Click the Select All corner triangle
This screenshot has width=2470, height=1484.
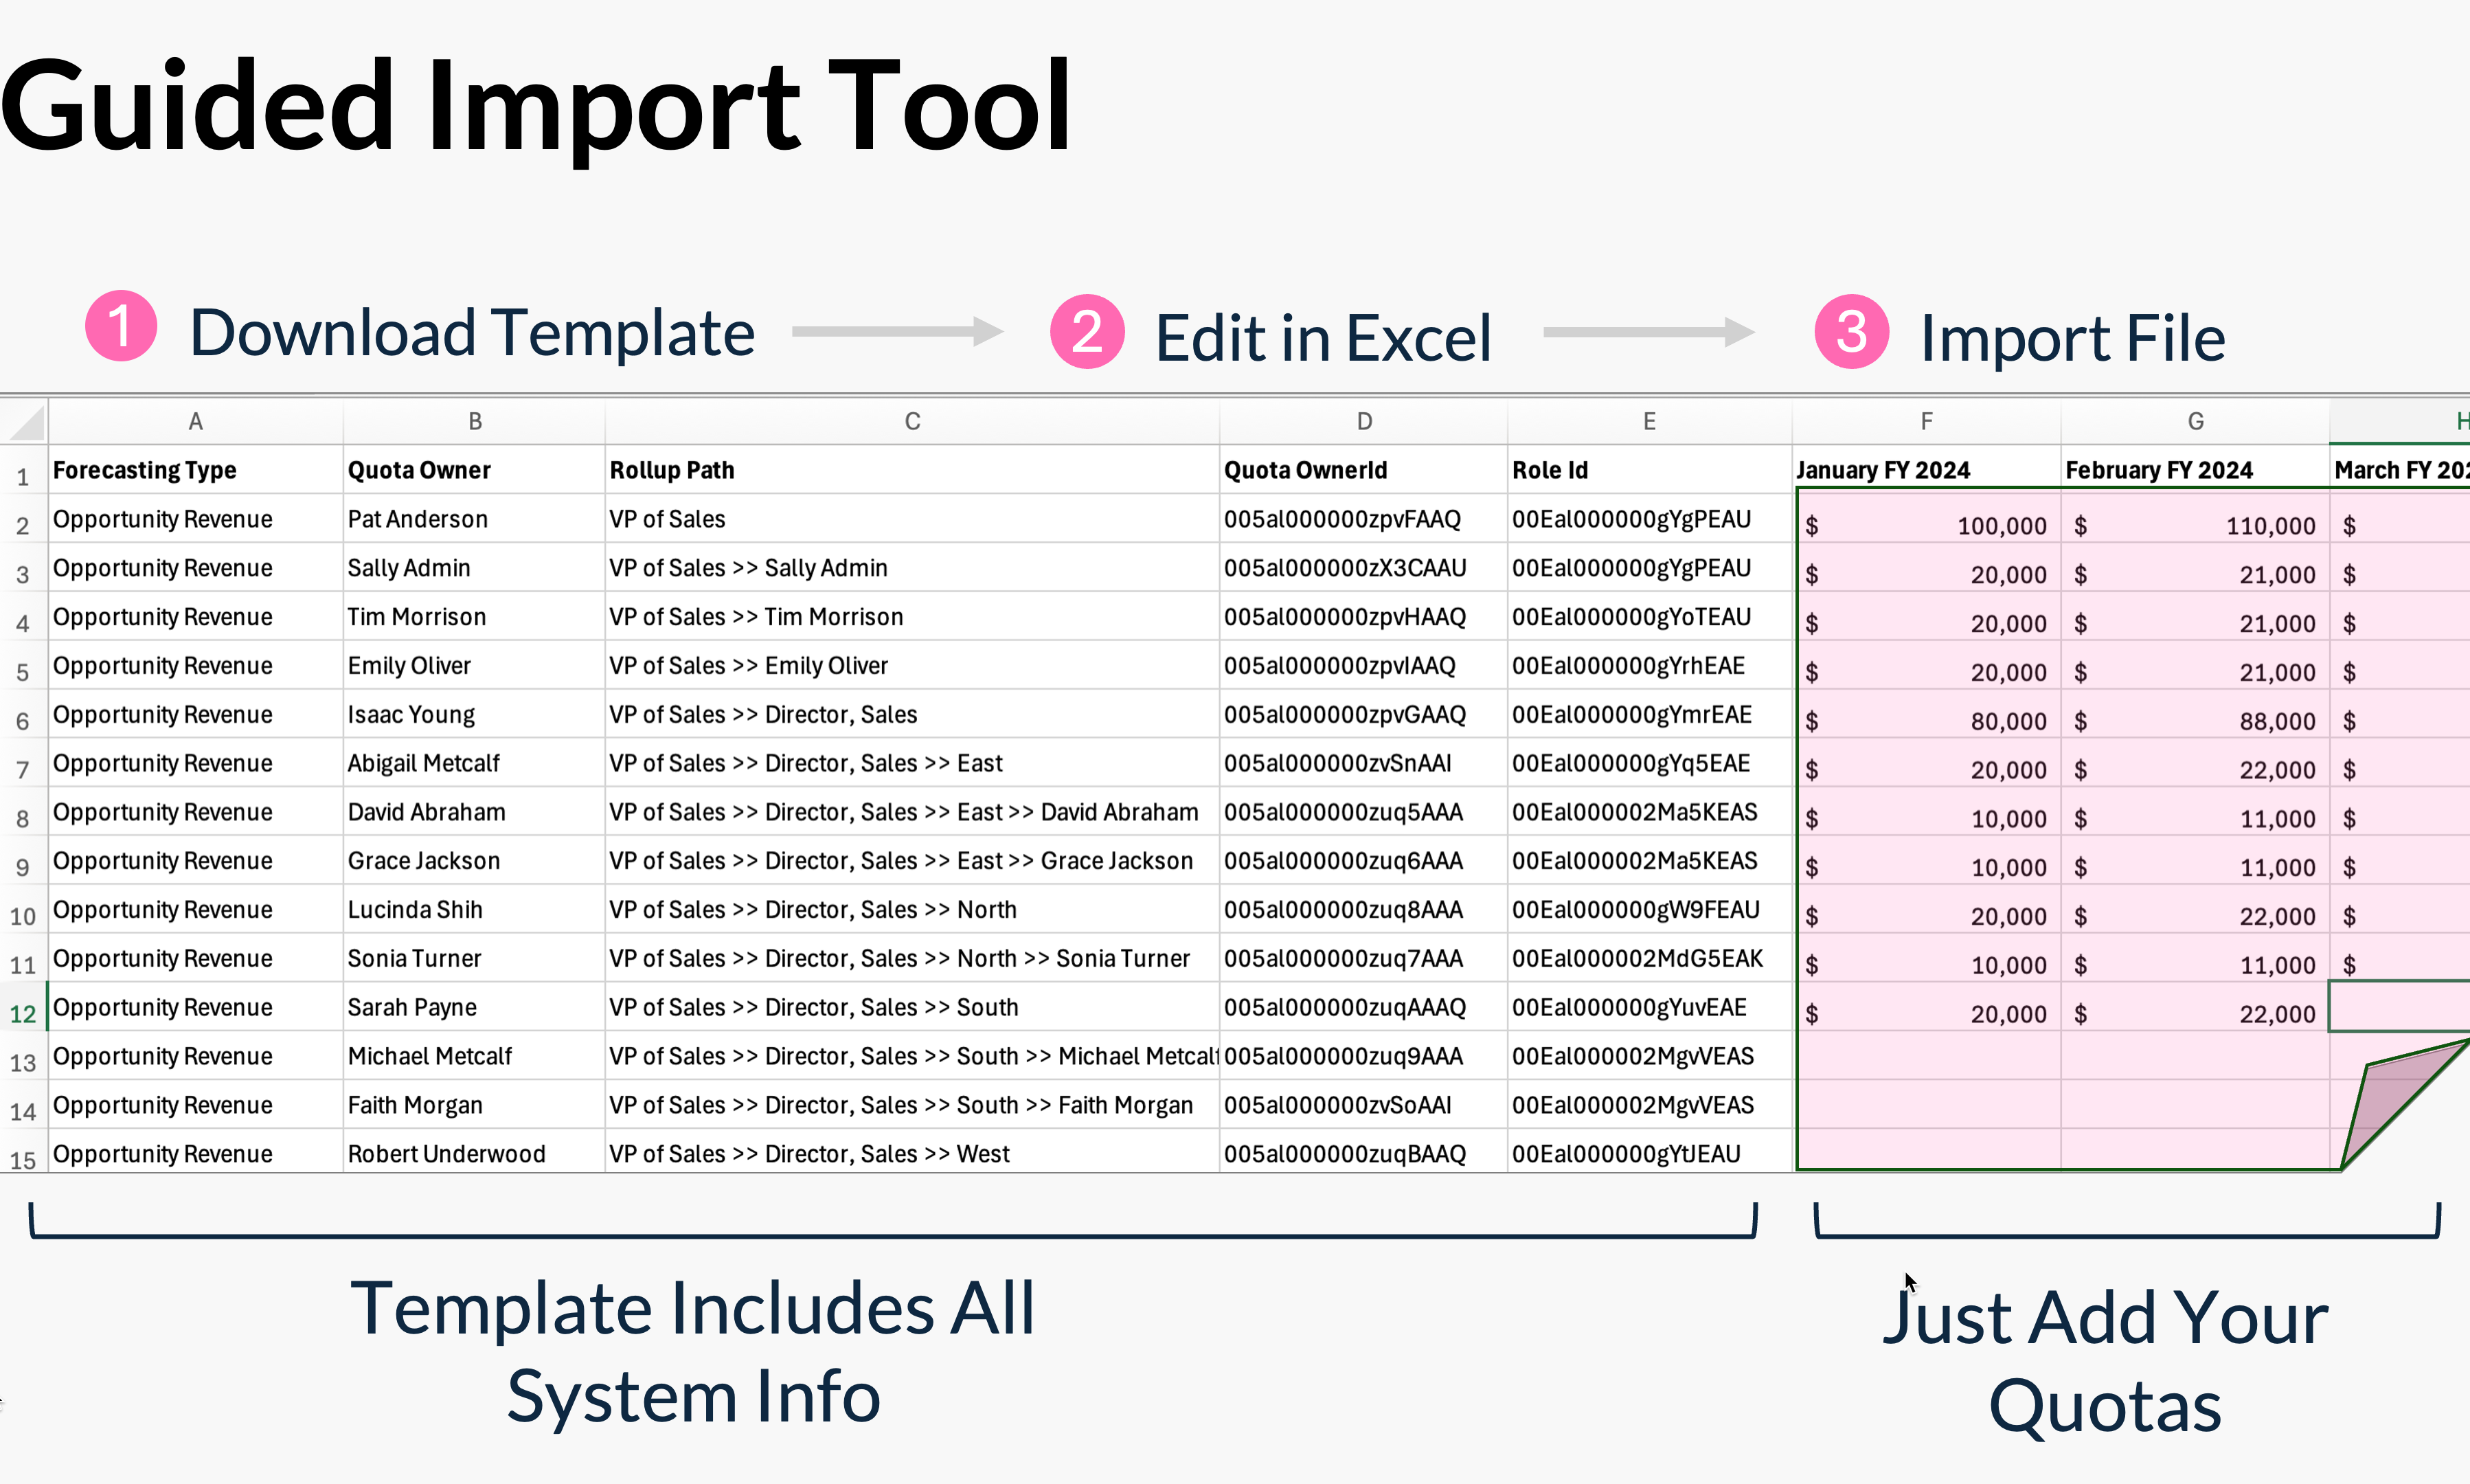click(x=26, y=422)
